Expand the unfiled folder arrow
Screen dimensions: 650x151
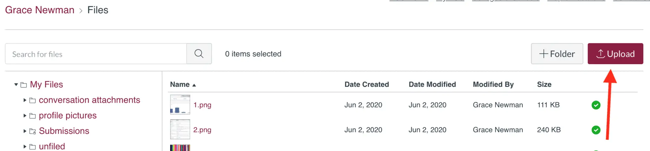pos(25,146)
